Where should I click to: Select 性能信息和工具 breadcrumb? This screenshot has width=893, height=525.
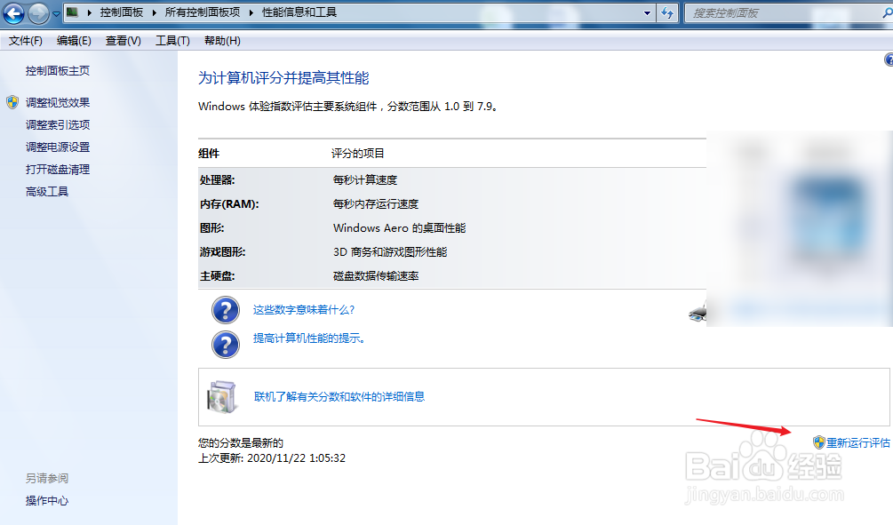point(299,12)
